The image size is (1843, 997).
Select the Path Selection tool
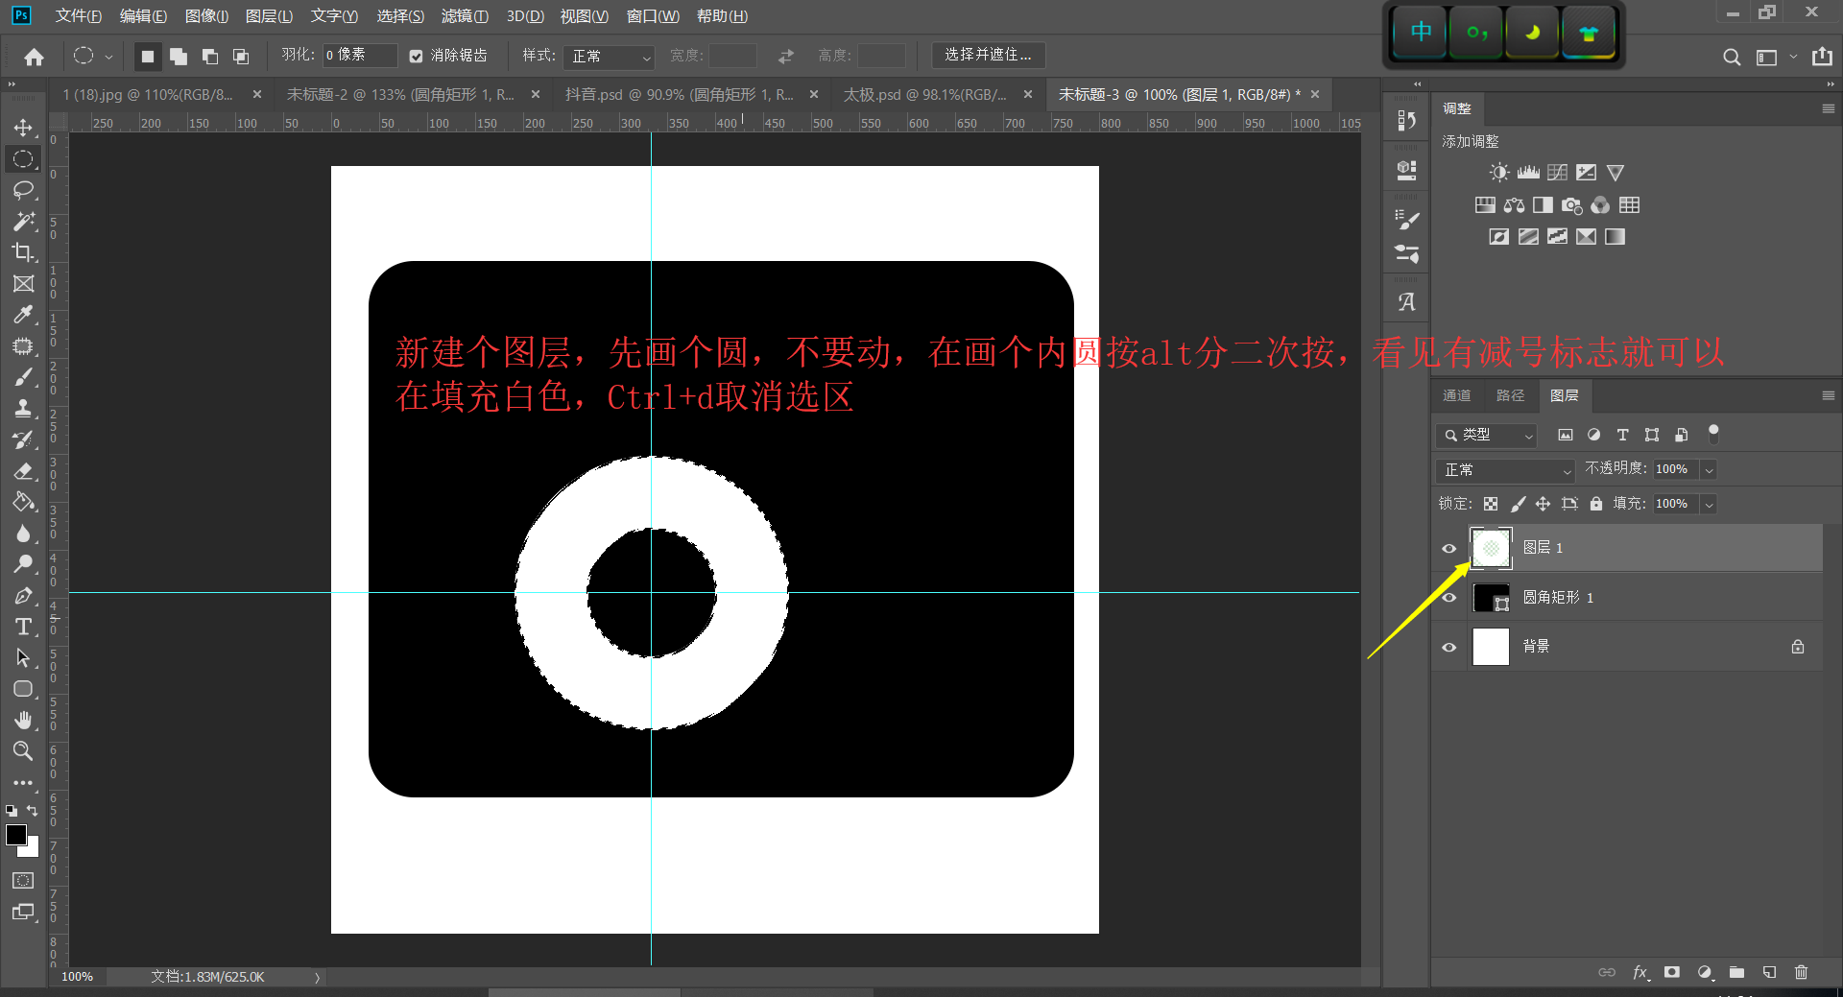[23, 657]
